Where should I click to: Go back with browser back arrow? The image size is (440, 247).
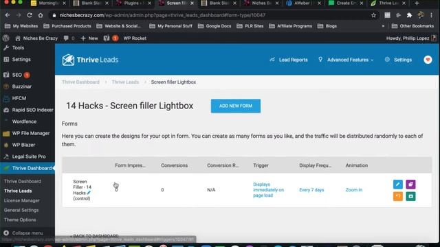click(x=8, y=15)
